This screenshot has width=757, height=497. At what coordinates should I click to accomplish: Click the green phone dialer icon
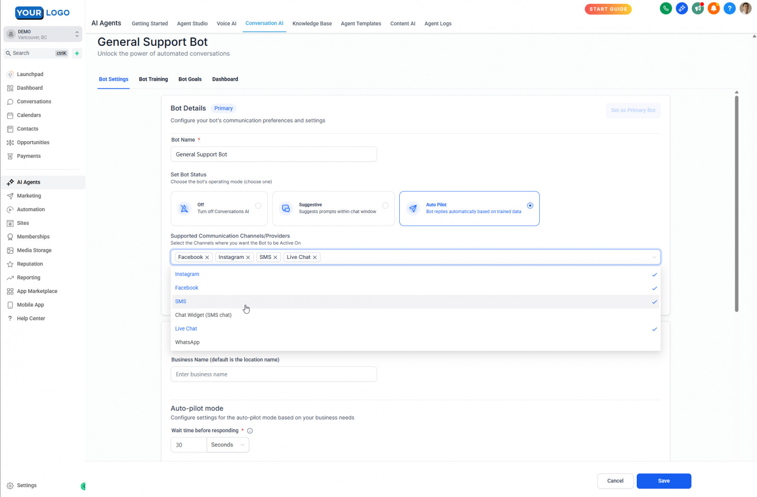(666, 9)
